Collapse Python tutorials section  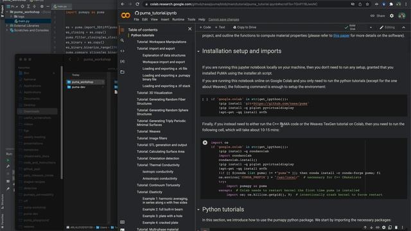point(198,210)
